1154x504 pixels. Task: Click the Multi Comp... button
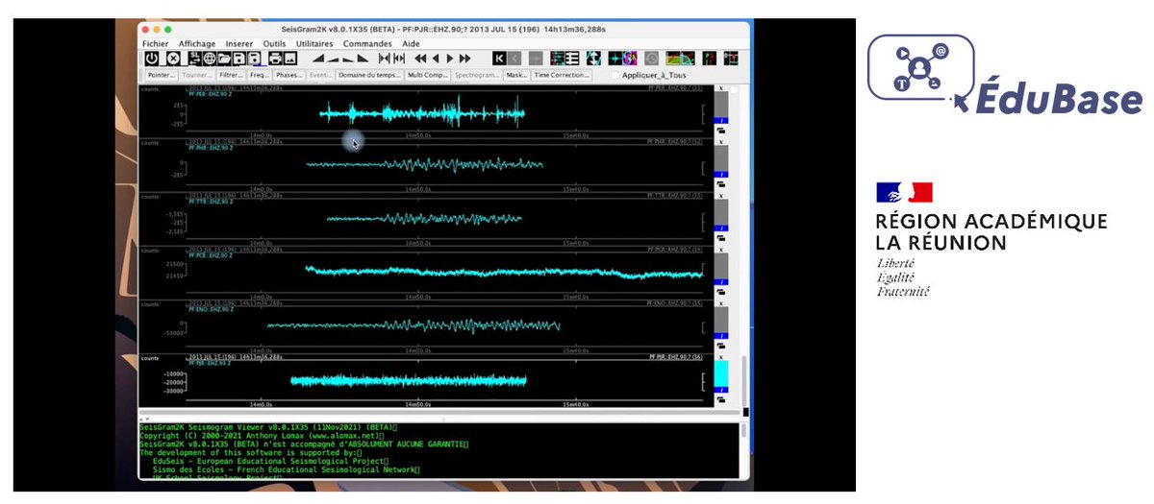[x=428, y=75]
